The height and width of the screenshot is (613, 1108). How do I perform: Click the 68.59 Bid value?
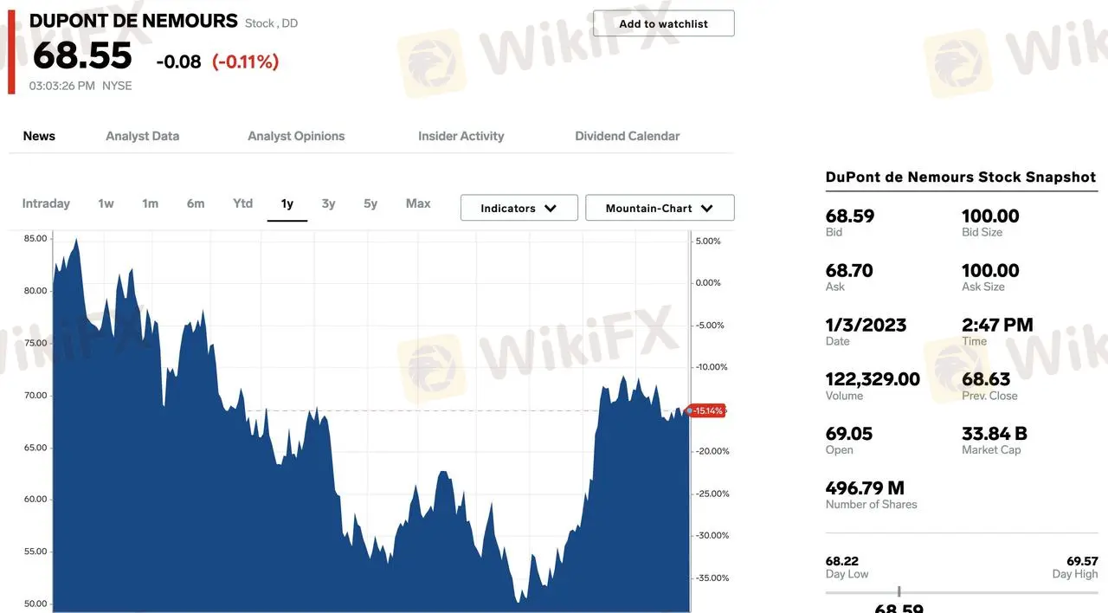(x=850, y=216)
